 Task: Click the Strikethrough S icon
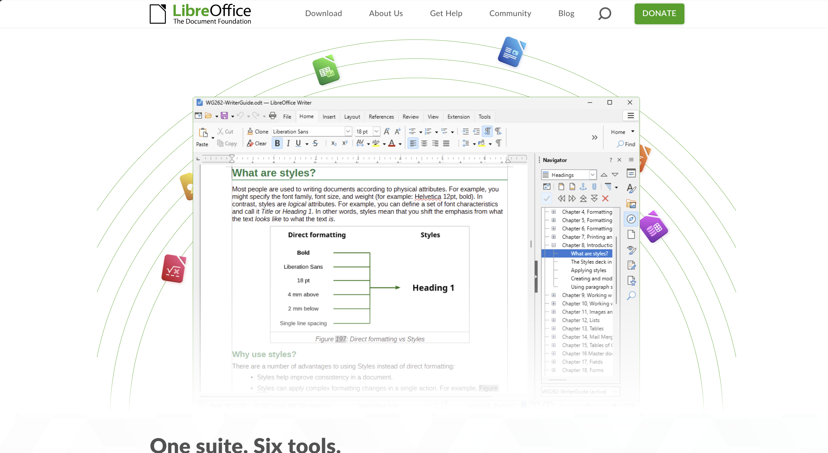coord(315,143)
